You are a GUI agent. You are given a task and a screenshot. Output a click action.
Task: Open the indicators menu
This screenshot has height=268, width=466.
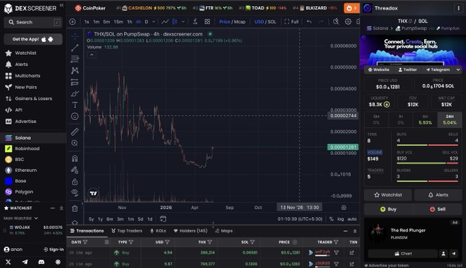tap(195, 22)
